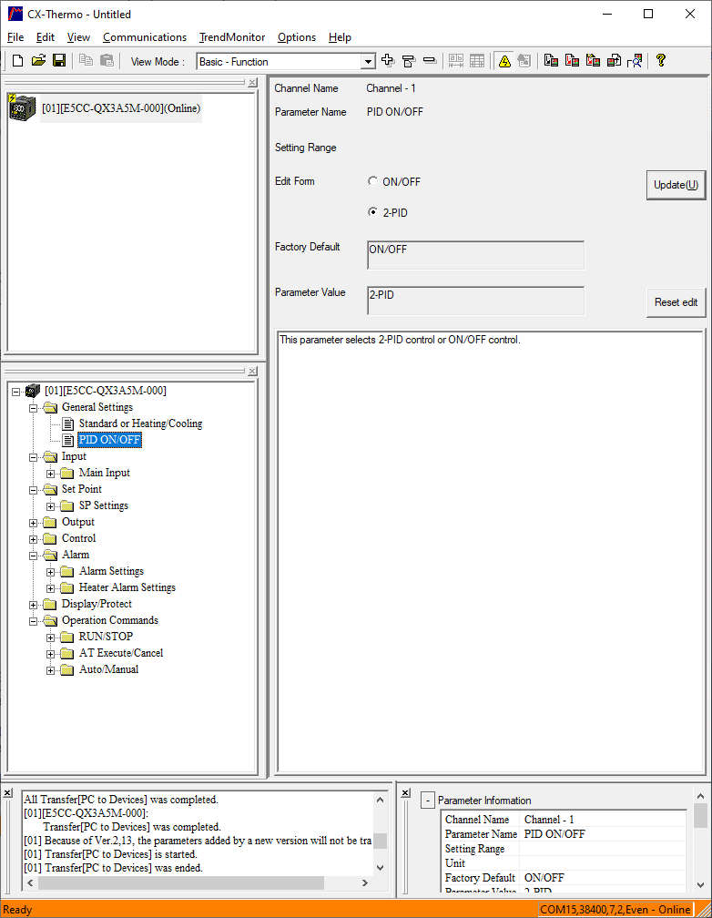The height and width of the screenshot is (918, 712).
Task: Click the Parameter Value field showing 2-PID
Action: pyautogui.click(x=475, y=301)
